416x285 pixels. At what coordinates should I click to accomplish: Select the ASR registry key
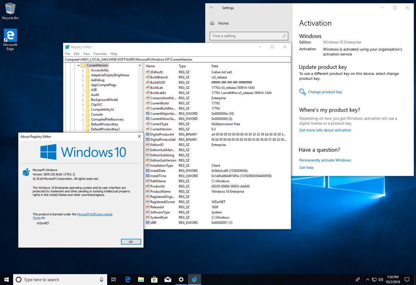[94, 90]
